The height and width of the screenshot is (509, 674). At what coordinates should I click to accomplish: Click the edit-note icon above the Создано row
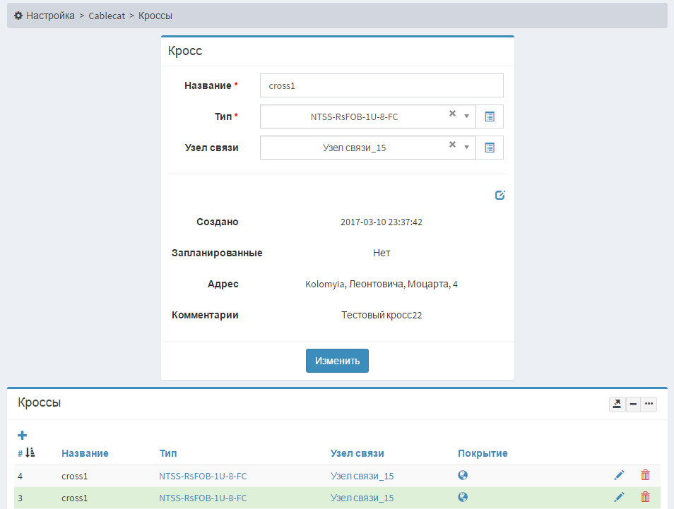pos(500,196)
